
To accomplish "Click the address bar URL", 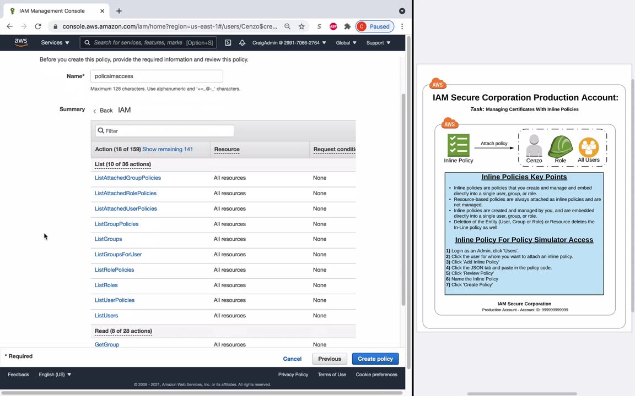I will tap(170, 26).
